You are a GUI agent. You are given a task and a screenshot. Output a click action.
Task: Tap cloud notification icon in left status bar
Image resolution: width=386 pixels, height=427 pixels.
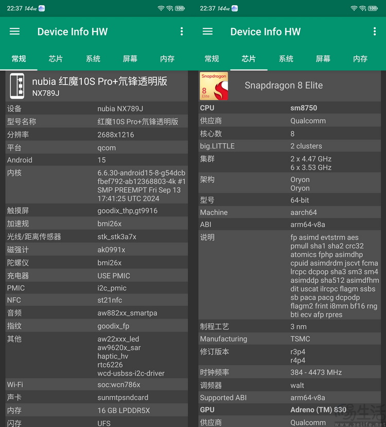point(42,8)
